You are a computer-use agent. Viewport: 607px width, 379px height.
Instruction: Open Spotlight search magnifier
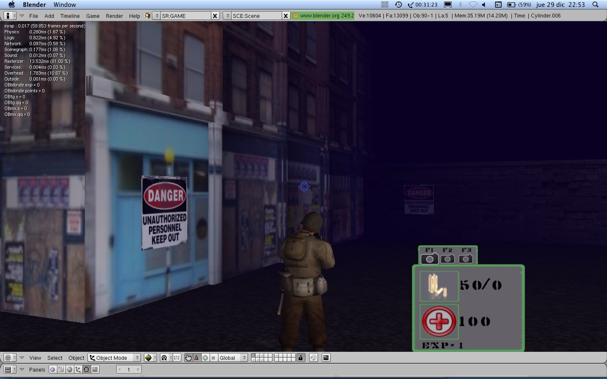(x=595, y=5)
